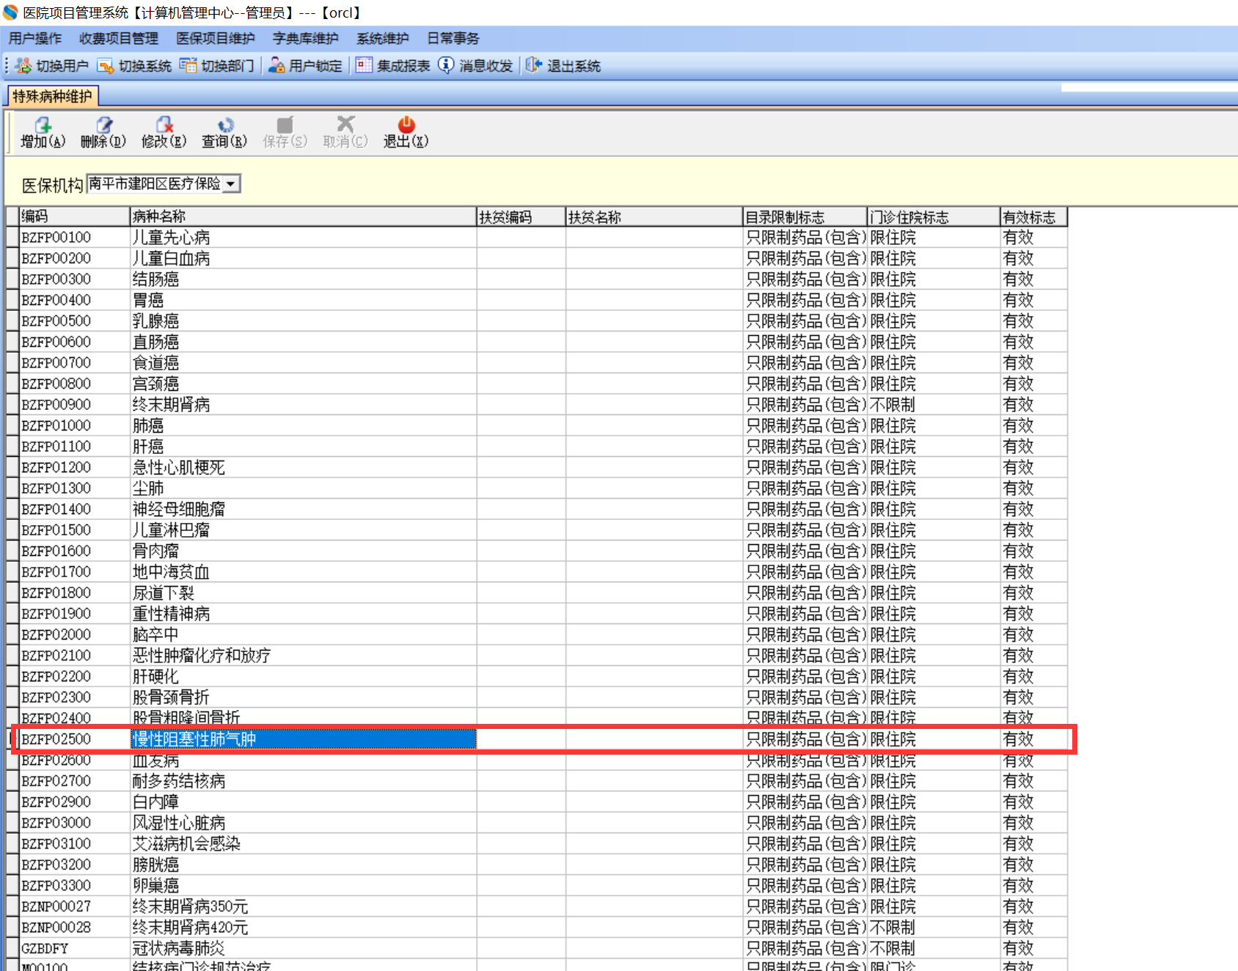Open the 系统维护 menu
Screen dimensions: 1238x971
(383, 39)
